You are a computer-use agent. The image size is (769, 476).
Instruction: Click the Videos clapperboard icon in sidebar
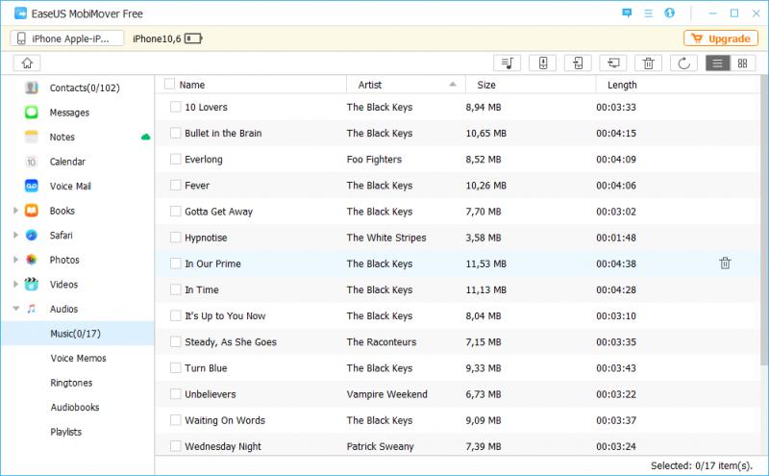[x=32, y=284]
